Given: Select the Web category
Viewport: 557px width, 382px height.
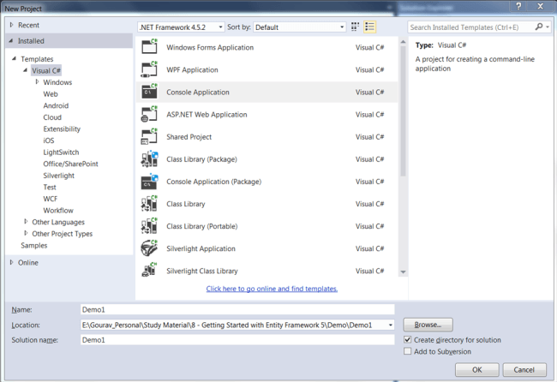Looking at the screenshot, I should [x=51, y=94].
